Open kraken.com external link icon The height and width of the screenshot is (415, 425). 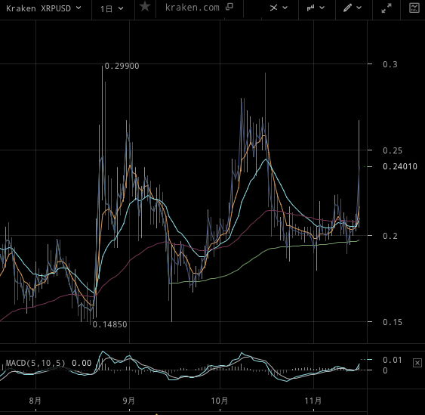pos(229,7)
